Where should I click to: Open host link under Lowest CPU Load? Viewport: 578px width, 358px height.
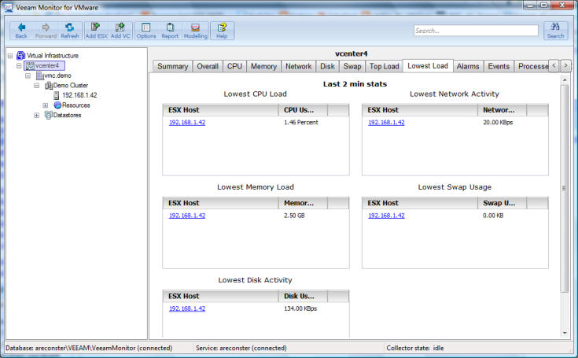[x=187, y=123]
